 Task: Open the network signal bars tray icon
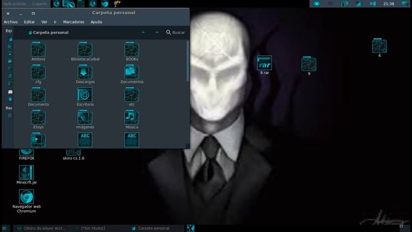pos(359,4)
